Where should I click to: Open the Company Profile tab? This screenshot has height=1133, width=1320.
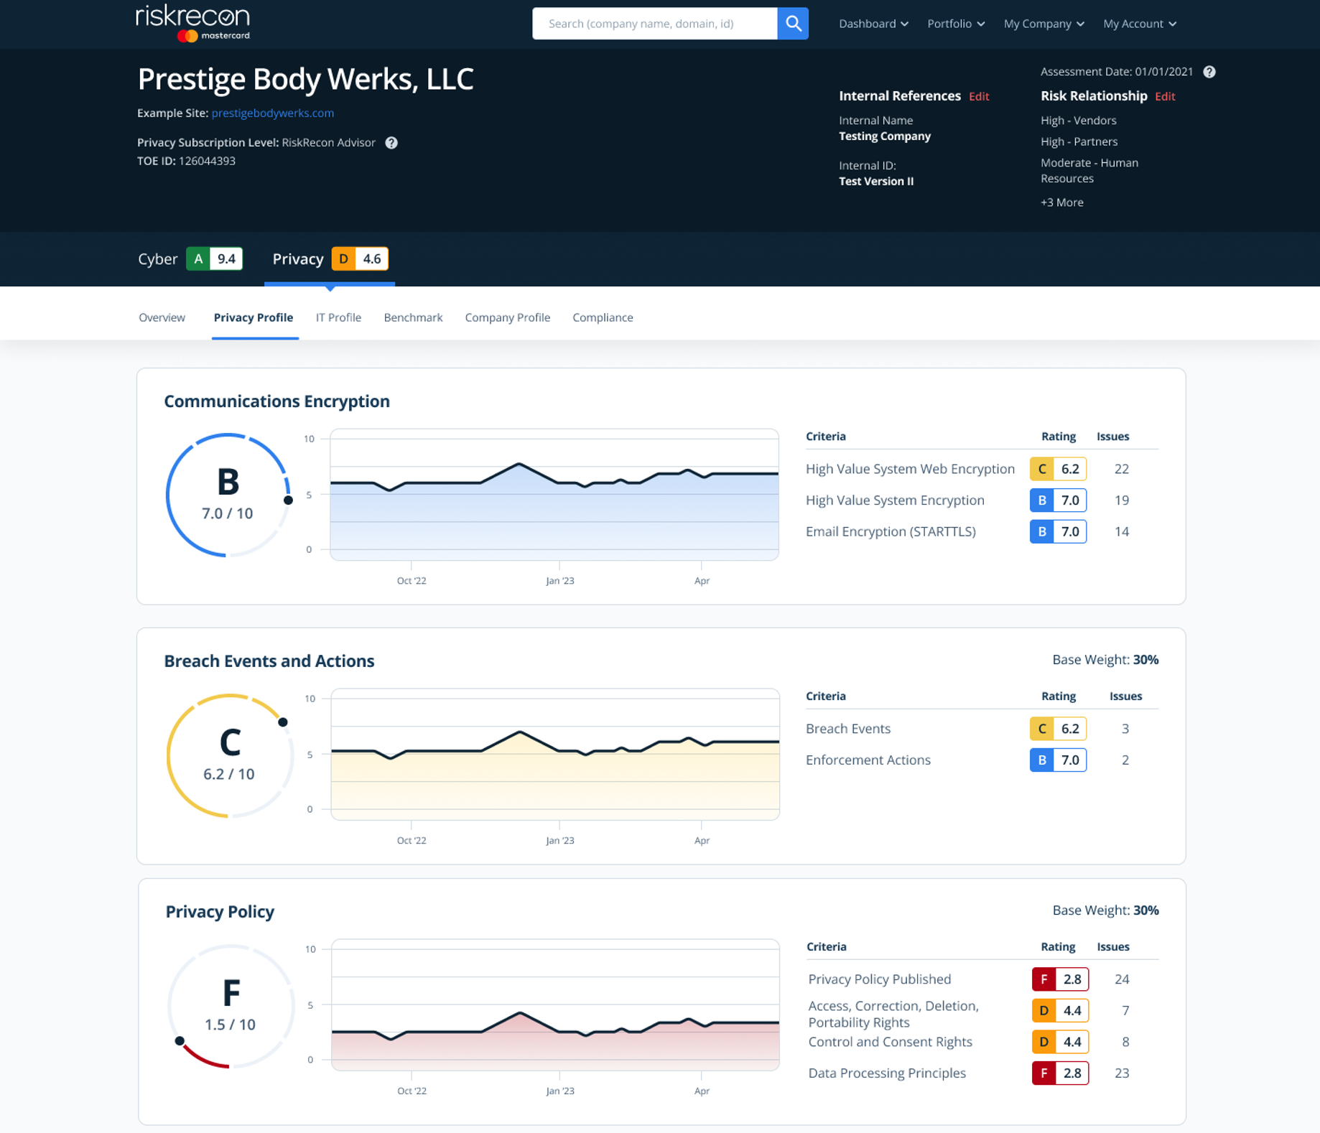pos(507,317)
